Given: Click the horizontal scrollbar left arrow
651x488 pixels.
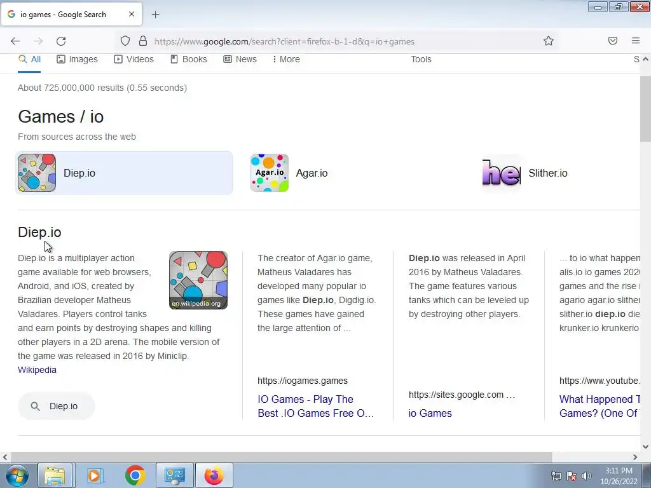Looking at the screenshot, I should pos(5,457).
